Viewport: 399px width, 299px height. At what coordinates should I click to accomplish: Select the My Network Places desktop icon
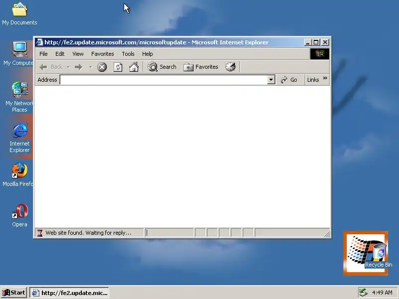19,97
